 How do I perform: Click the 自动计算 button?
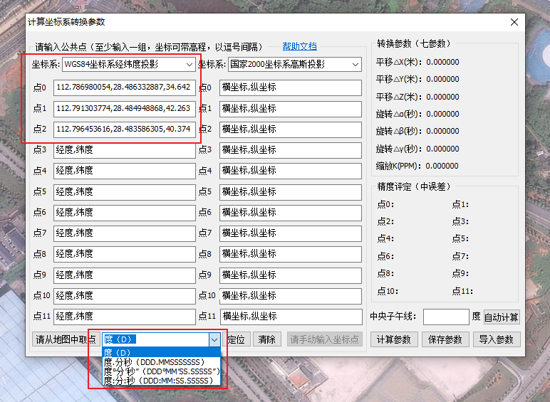click(x=502, y=317)
